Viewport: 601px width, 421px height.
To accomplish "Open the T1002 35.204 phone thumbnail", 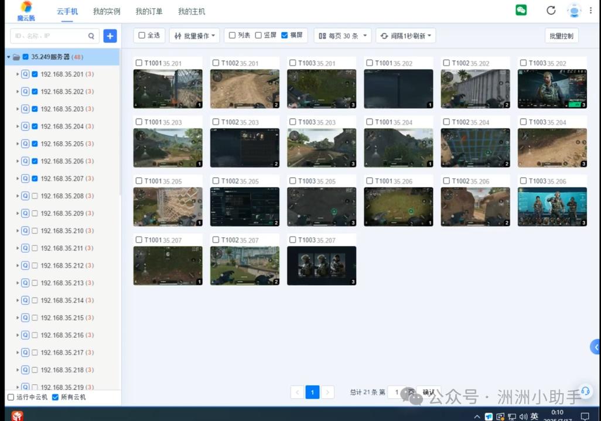I will (475, 148).
